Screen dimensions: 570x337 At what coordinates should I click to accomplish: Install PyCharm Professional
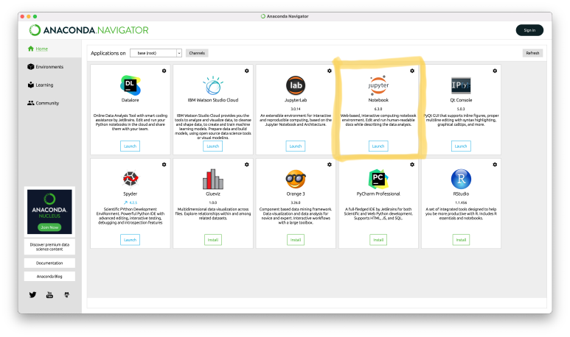[x=378, y=240]
